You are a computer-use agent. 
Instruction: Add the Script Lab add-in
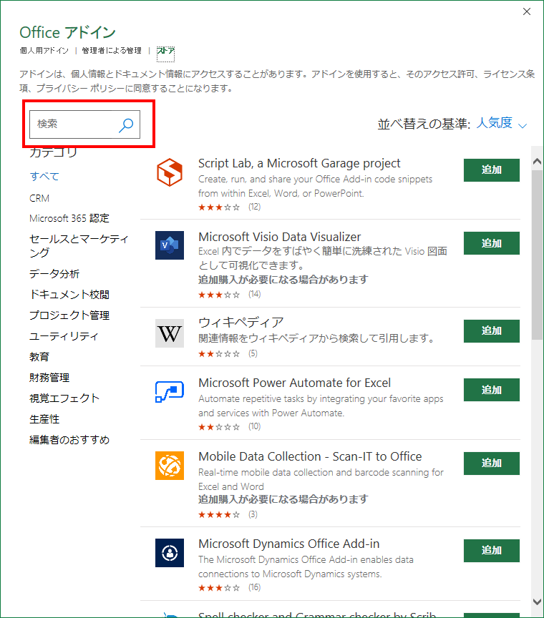pos(492,170)
